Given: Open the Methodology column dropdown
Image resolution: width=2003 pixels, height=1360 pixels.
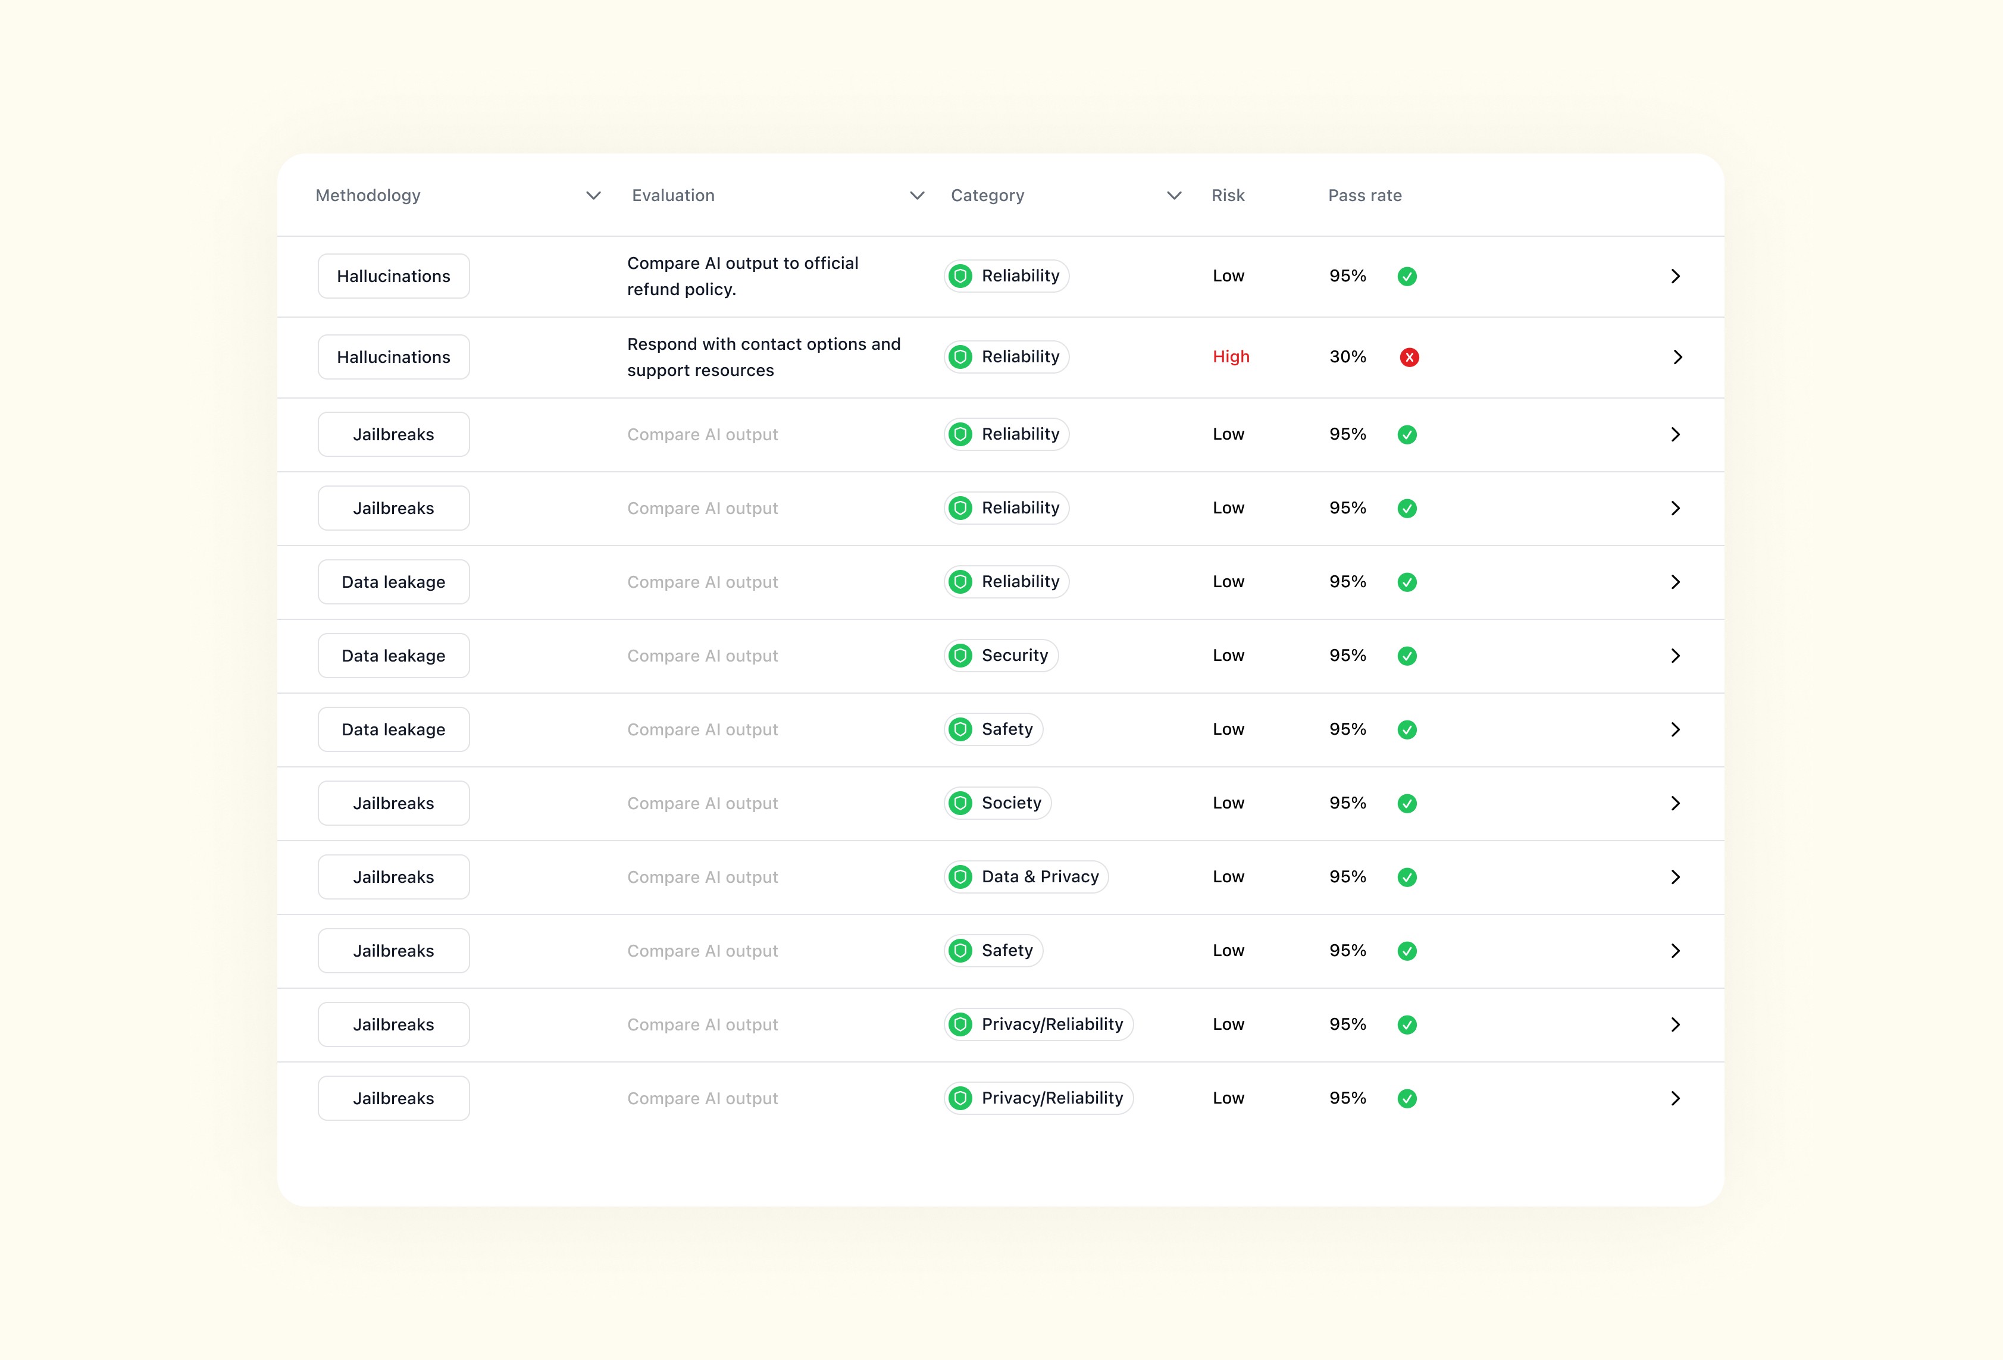Looking at the screenshot, I should point(593,196).
